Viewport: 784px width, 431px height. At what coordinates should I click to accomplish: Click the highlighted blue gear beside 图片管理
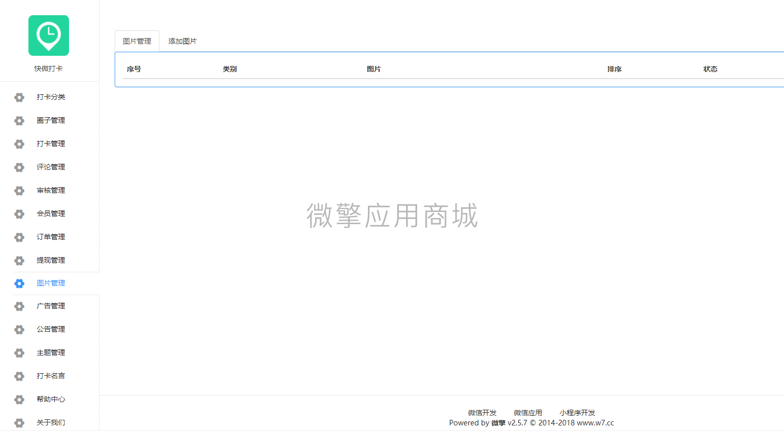(x=19, y=283)
